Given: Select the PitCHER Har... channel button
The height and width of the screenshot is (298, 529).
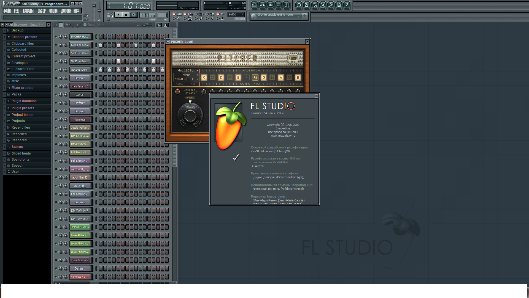Looking at the screenshot, I should click(80, 37).
